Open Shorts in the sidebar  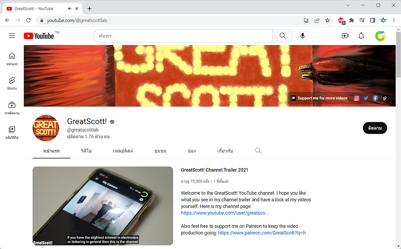click(x=12, y=84)
